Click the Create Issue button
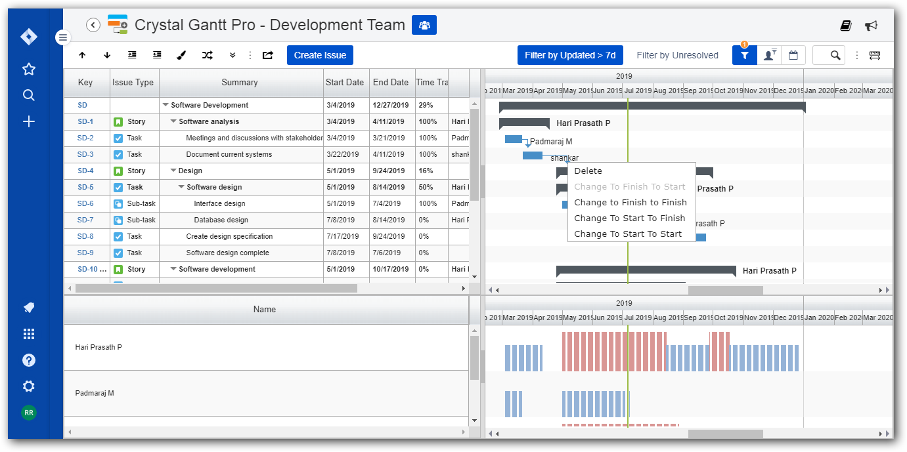This screenshot has width=907, height=452. point(320,55)
